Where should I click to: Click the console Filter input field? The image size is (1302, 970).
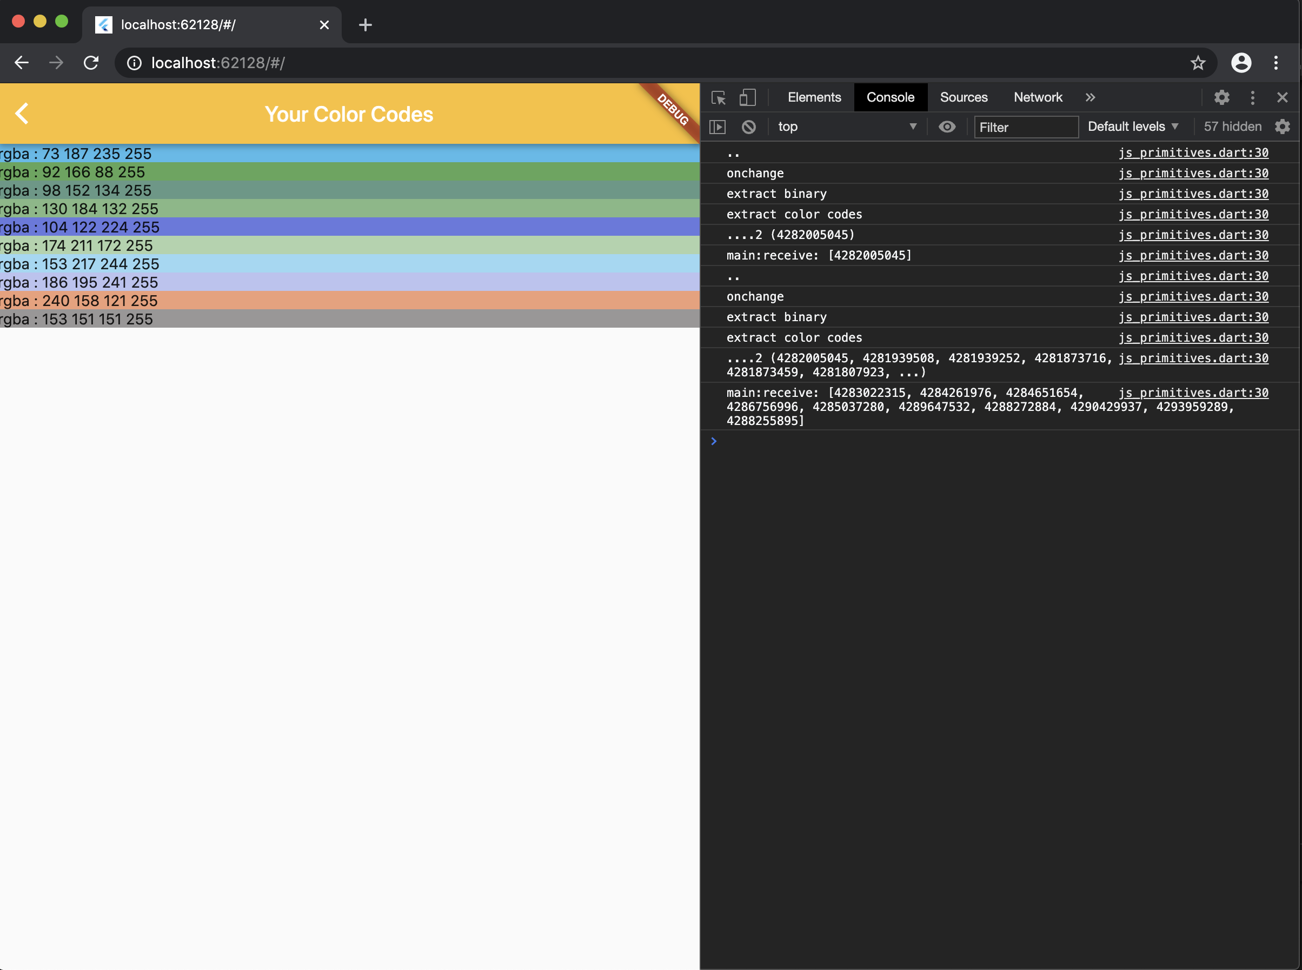click(x=1026, y=127)
